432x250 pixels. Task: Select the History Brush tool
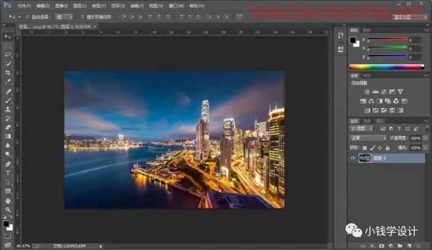point(8,118)
